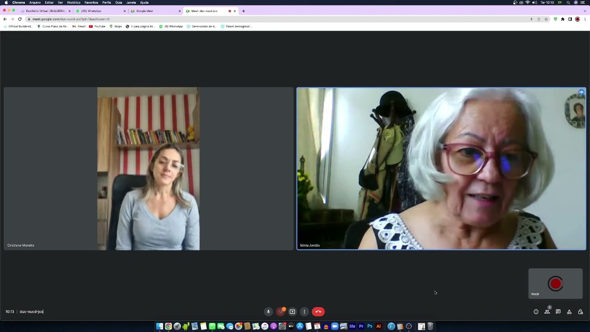This screenshot has height=332, width=590.
Task: Open the Meet activities icon
Action: tap(569, 312)
